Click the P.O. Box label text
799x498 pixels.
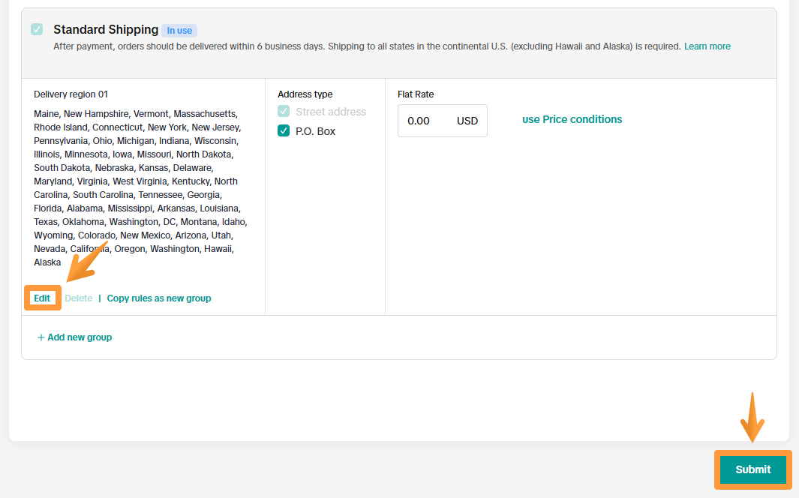click(x=315, y=131)
